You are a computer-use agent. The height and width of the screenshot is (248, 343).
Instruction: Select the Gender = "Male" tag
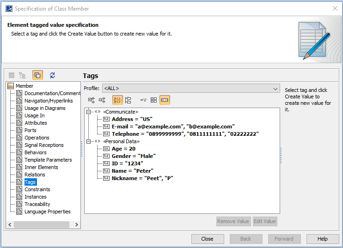(x=134, y=156)
